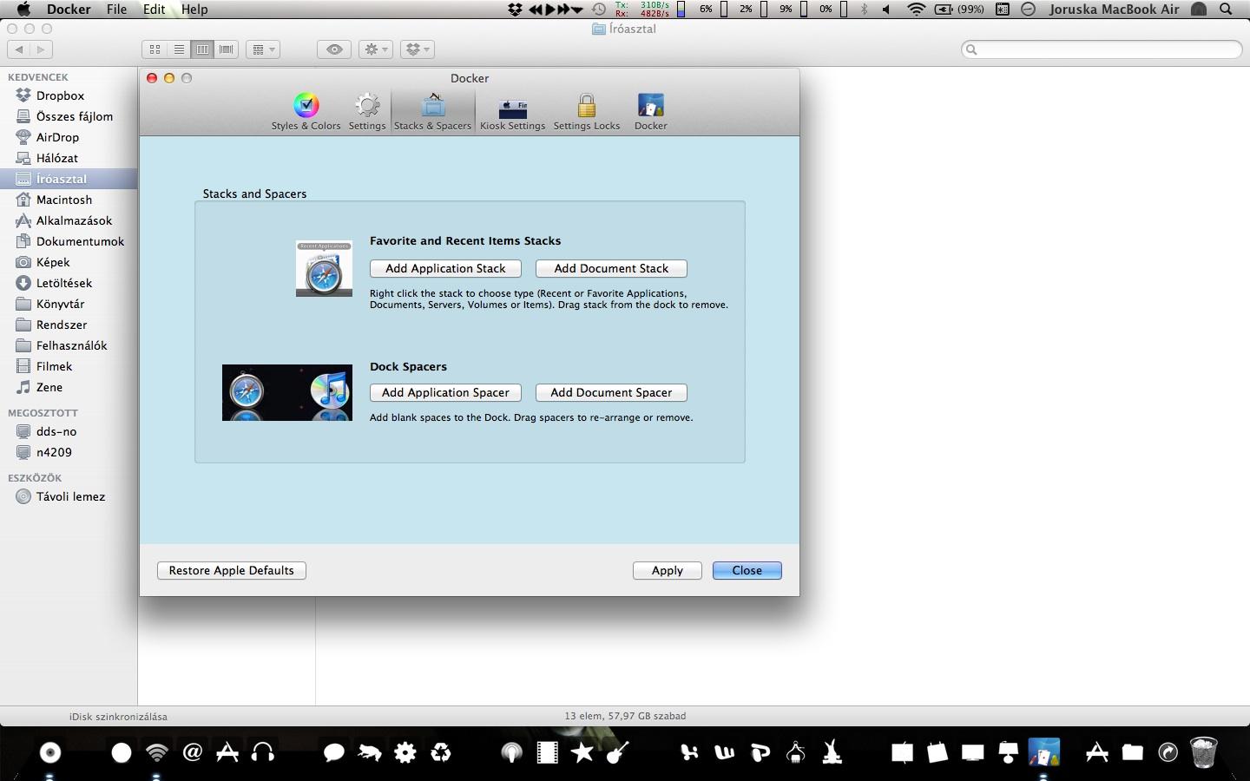Open the Finder action gear dropdown
This screenshot has width=1250, height=781.
pos(376,49)
